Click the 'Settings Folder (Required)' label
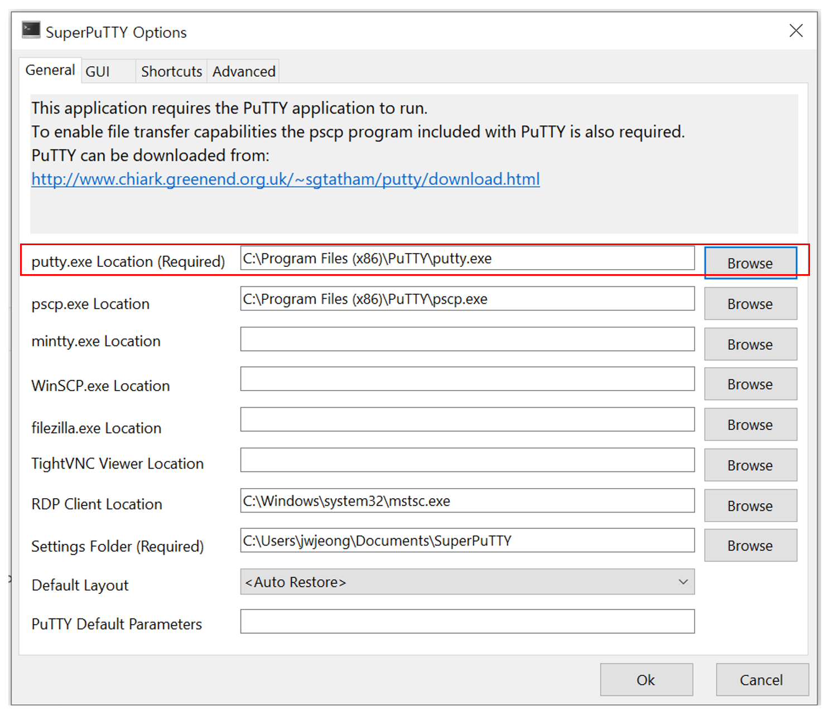This screenshot has width=829, height=716. pyautogui.click(x=118, y=547)
